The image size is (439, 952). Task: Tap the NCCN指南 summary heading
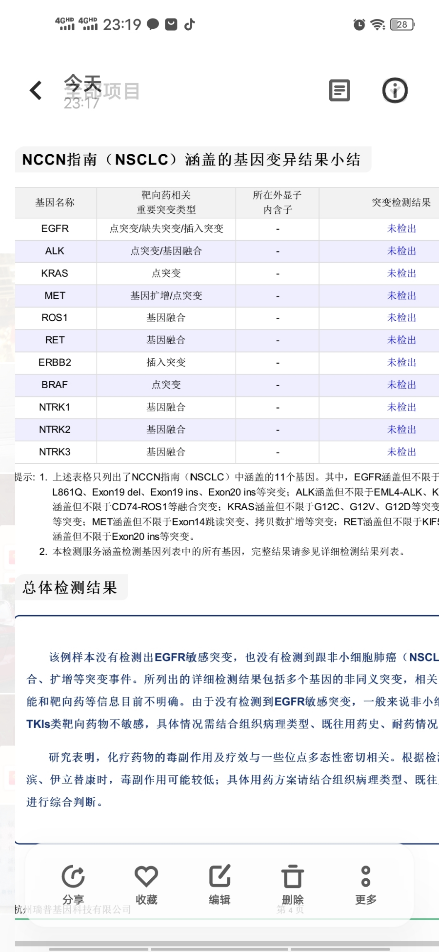click(192, 160)
